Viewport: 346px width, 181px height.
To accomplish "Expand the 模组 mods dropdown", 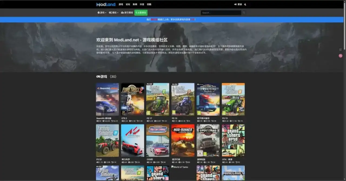I will point(114,13).
